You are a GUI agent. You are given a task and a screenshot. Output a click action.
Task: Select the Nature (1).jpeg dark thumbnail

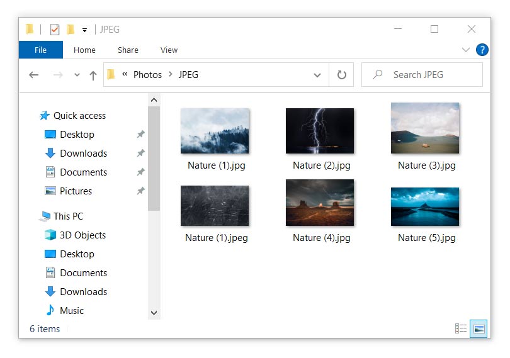tap(215, 206)
